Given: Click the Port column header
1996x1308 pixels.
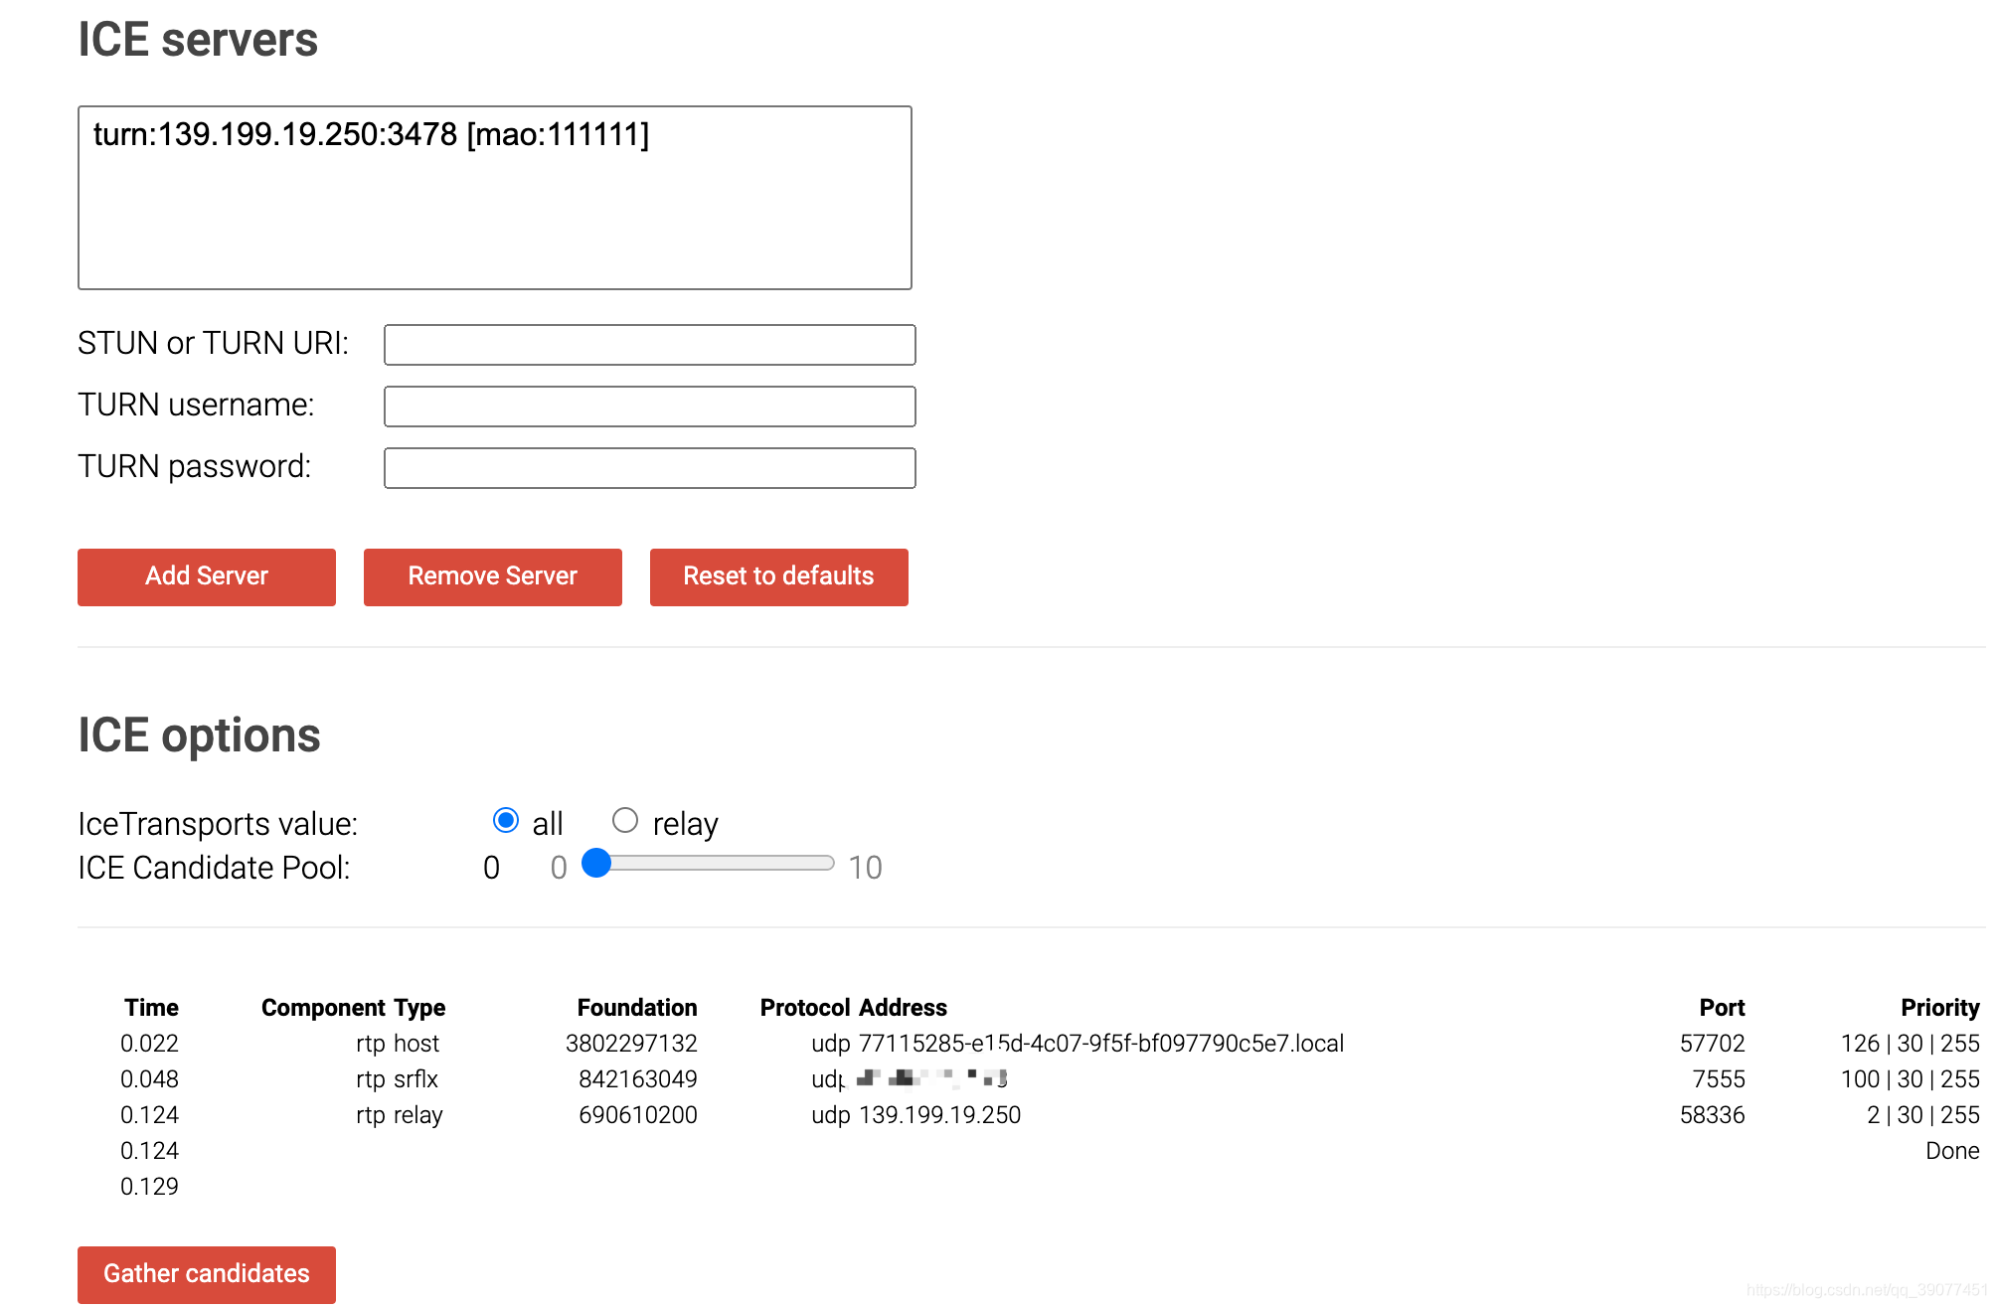Looking at the screenshot, I should (x=1722, y=1008).
